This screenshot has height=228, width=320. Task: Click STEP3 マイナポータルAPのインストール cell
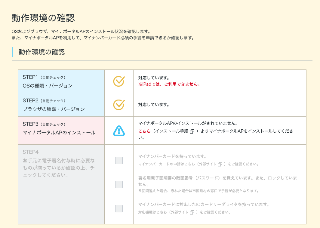pyautogui.click(x=61, y=131)
